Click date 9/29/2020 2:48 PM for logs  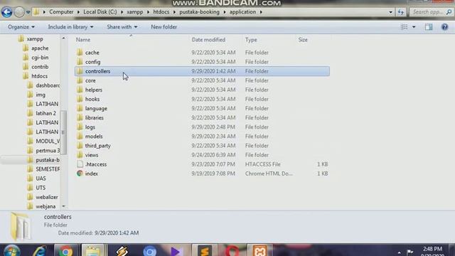213,127
